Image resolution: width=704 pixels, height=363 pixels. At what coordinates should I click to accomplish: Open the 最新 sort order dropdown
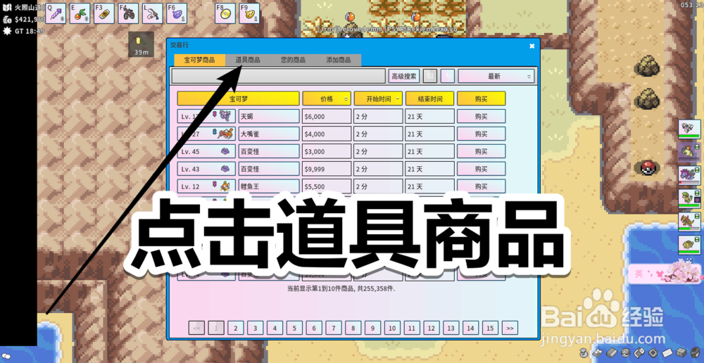[x=496, y=76]
